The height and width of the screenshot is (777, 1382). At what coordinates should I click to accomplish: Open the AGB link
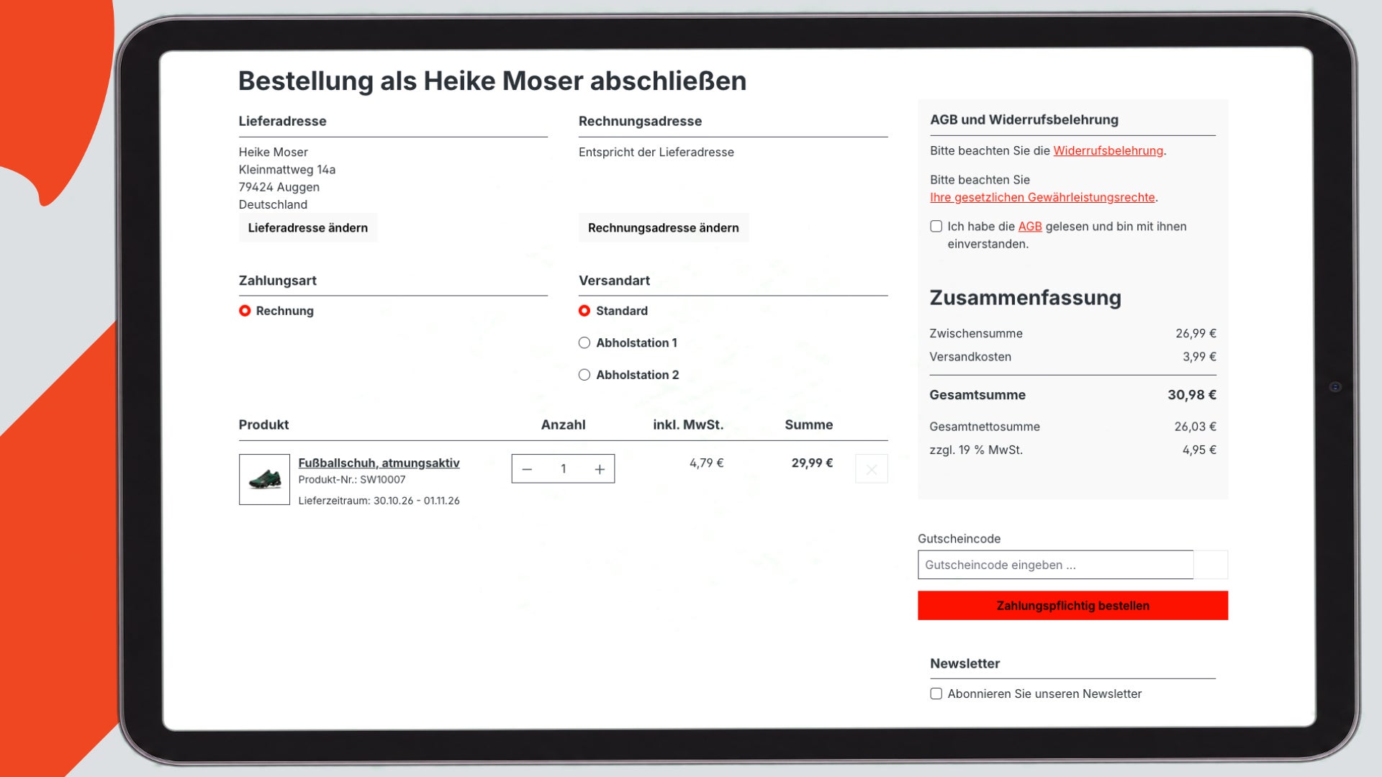[1030, 226]
